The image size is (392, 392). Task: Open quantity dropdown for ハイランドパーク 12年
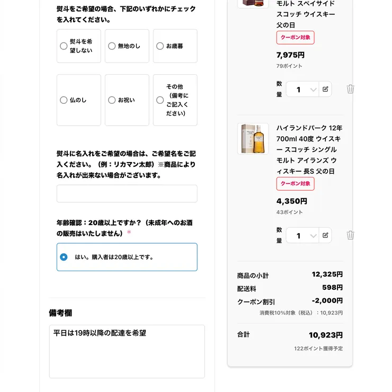(x=302, y=236)
